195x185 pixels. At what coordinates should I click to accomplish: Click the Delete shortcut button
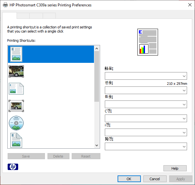click(x=58, y=156)
